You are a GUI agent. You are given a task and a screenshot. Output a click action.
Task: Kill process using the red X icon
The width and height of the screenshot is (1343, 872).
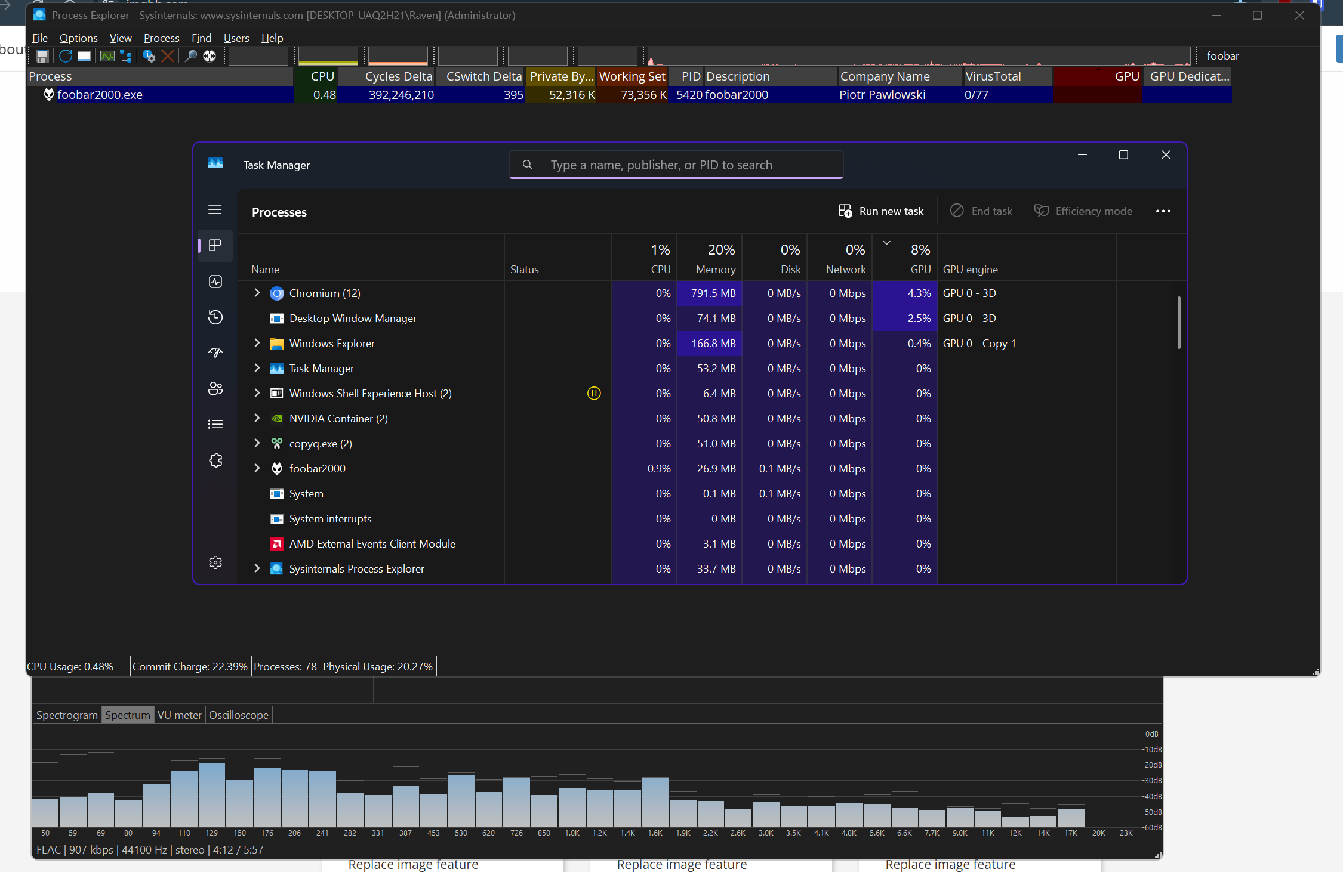click(168, 56)
